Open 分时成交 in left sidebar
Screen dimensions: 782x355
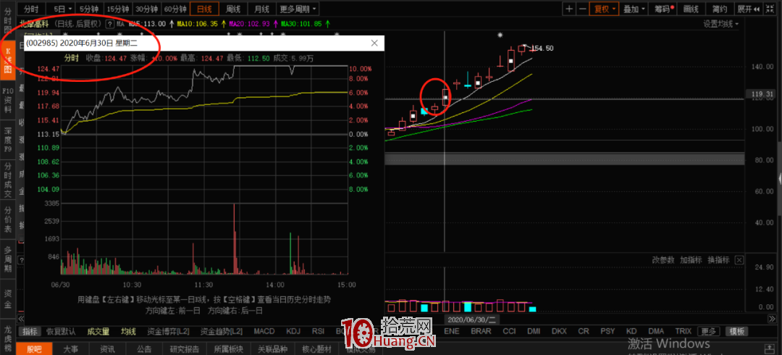[x=7, y=180]
